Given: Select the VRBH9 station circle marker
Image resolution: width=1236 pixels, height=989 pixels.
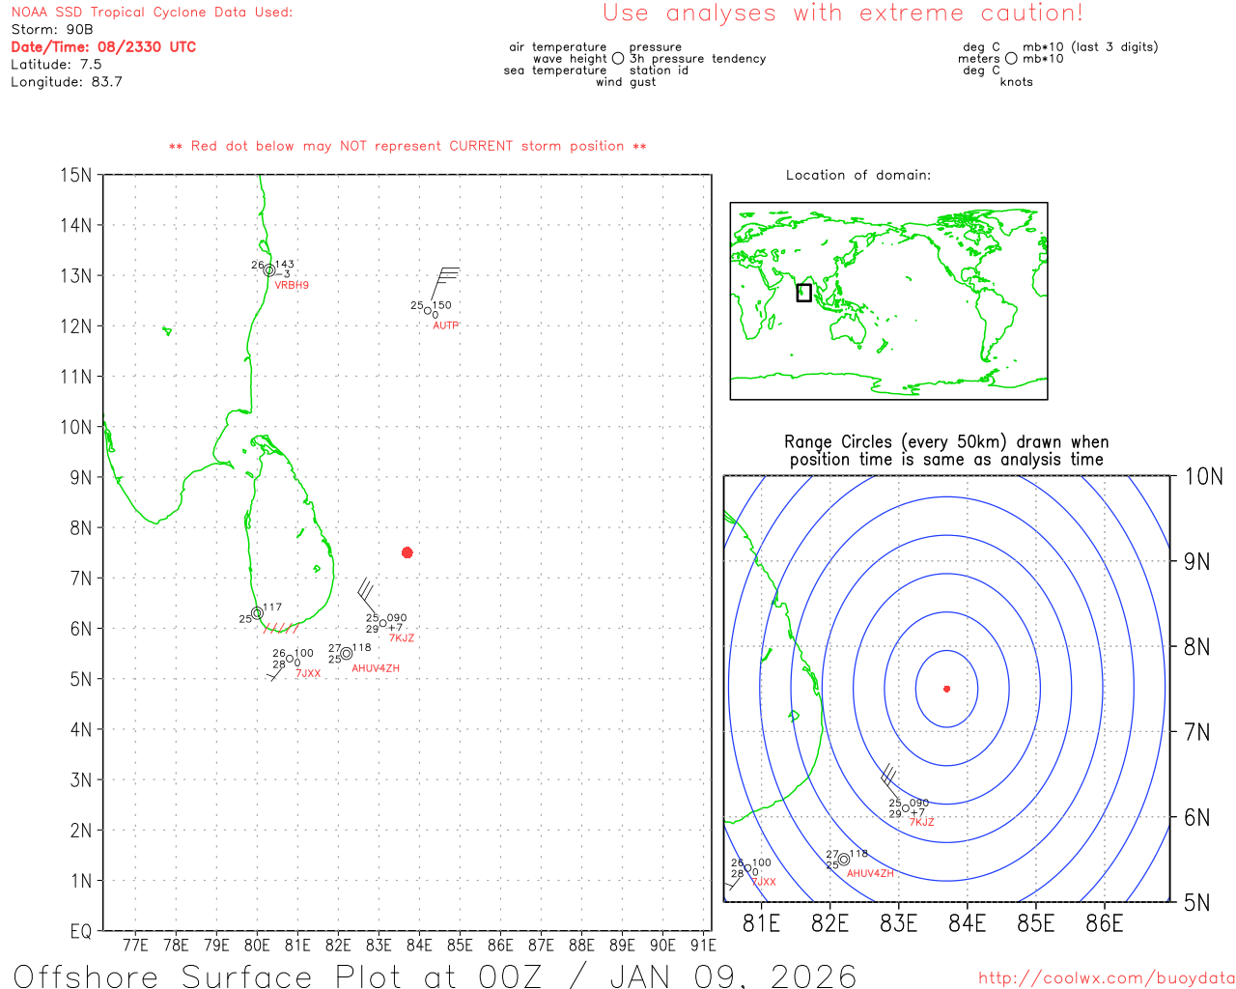Looking at the screenshot, I should pos(269,271).
